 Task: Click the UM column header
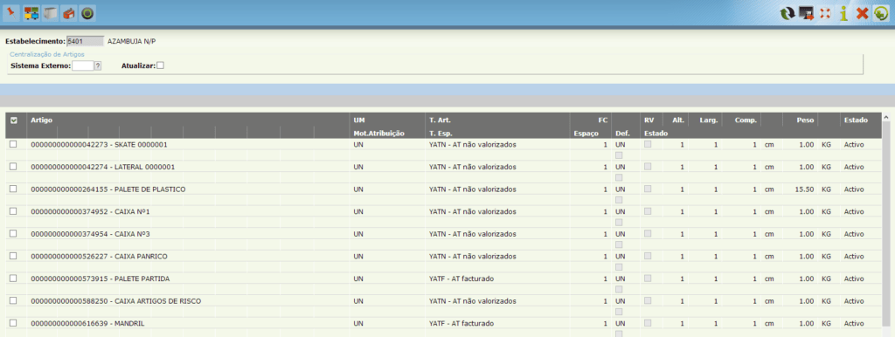(x=359, y=120)
